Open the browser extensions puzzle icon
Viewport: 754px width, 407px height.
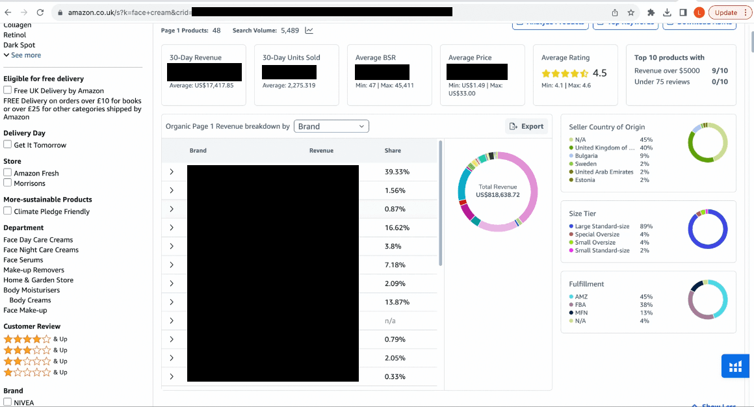coord(651,12)
